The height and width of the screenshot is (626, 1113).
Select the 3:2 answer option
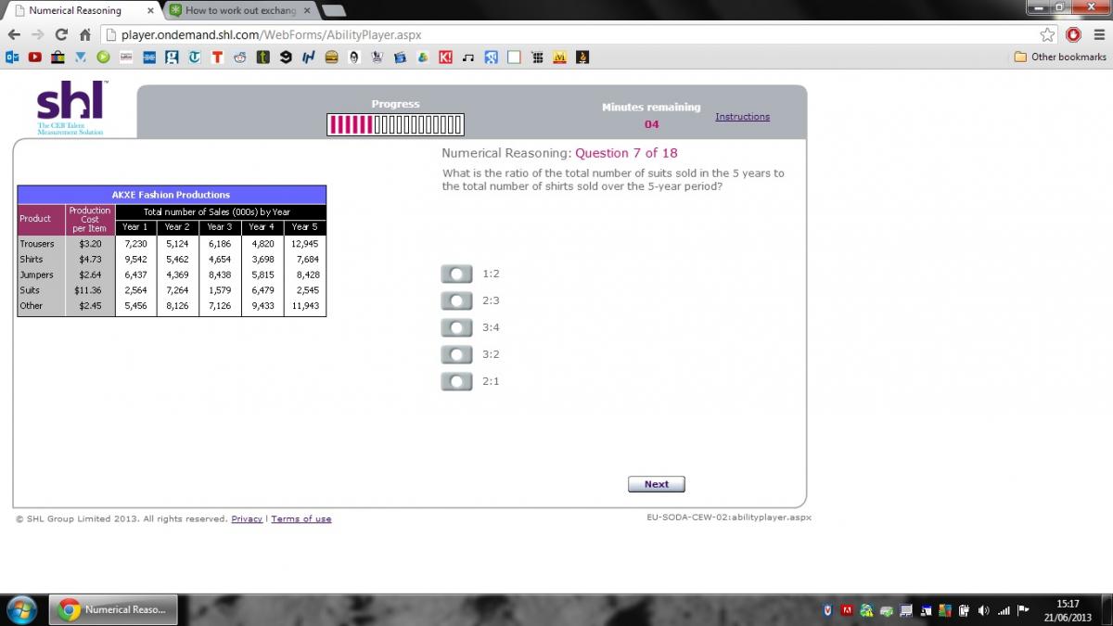[456, 354]
